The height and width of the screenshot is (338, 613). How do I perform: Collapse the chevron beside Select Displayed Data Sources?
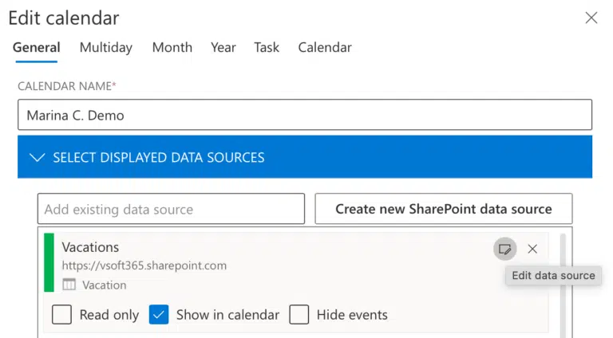[x=38, y=157]
